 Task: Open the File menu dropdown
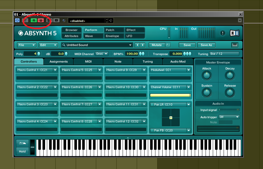(x=27, y=45)
